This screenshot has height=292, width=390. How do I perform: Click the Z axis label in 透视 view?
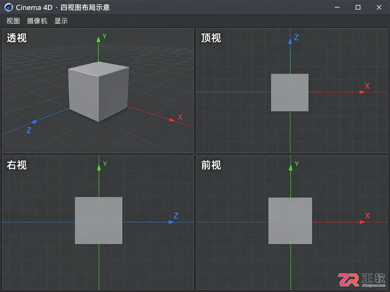[29, 130]
